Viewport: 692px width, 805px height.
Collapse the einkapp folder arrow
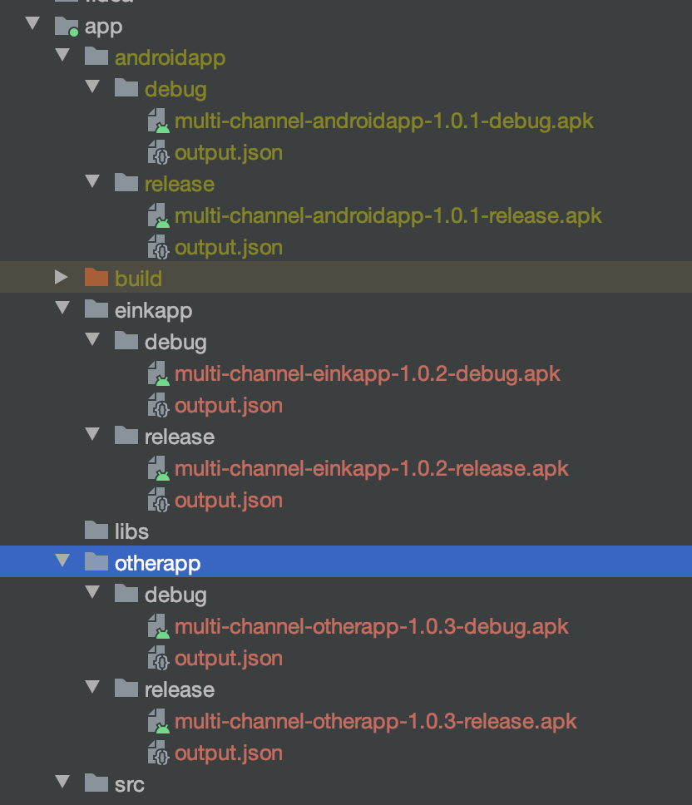62,308
